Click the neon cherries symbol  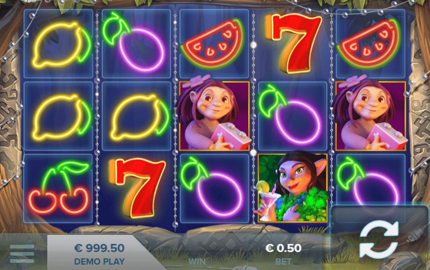(59, 188)
